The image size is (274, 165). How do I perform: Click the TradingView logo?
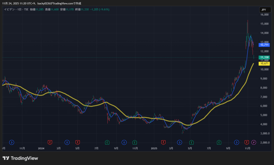tap(20, 158)
